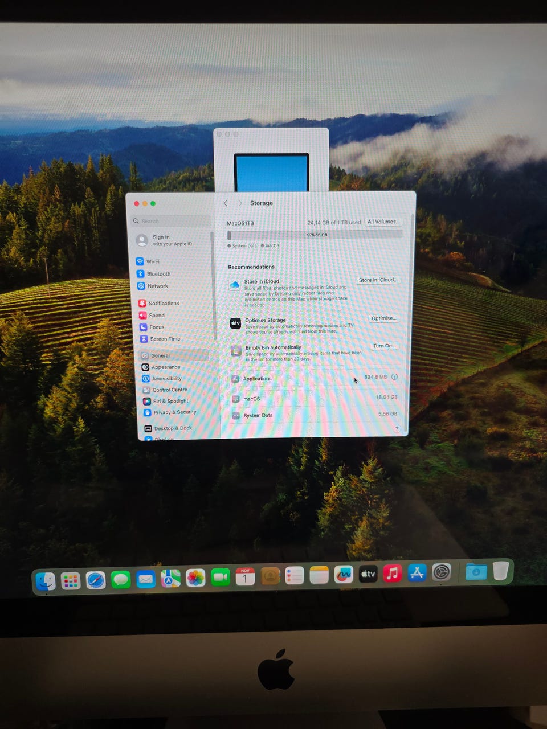Click the "534,8 MB" Applications size value
Image resolution: width=547 pixels, height=729 pixels.
pyautogui.click(x=375, y=377)
